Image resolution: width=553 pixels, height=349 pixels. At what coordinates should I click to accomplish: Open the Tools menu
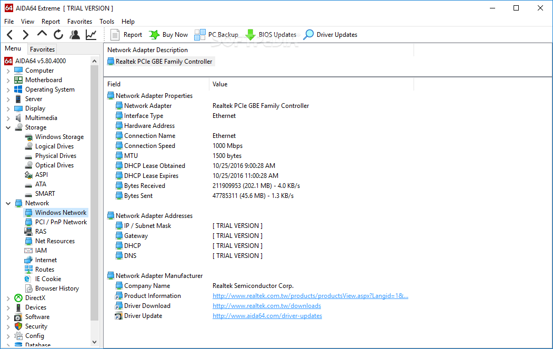[107, 22]
